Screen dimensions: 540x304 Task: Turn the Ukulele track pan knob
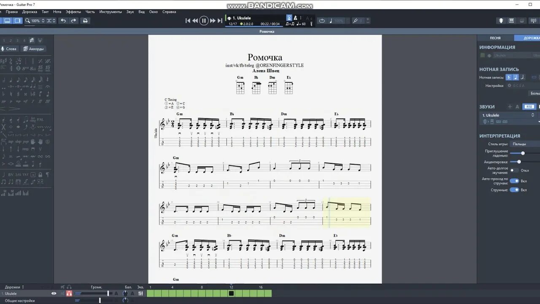tap(125, 293)
